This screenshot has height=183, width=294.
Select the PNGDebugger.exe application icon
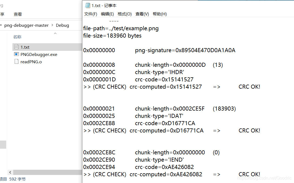point(16,54)
